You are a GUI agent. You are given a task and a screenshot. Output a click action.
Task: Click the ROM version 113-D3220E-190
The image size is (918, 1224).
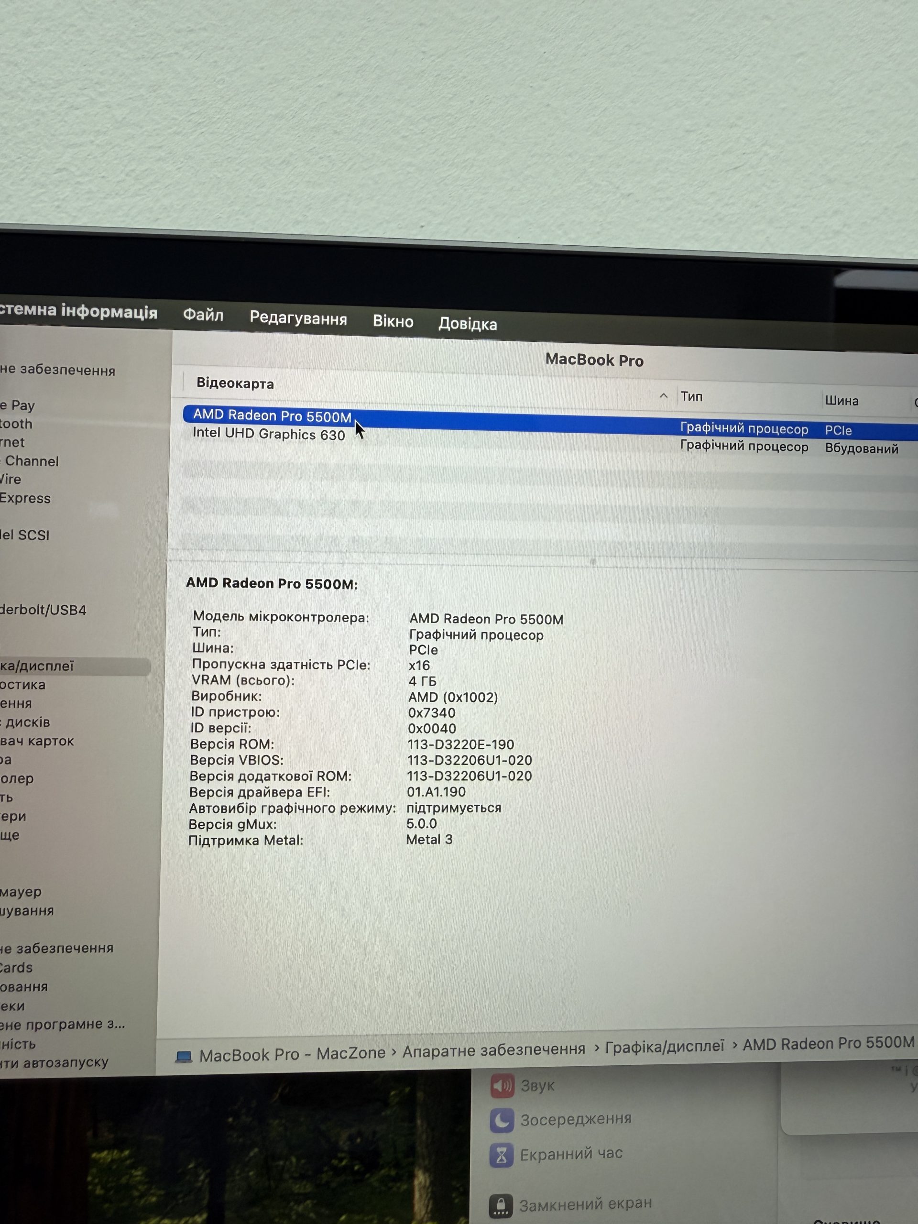pos(461,744)
